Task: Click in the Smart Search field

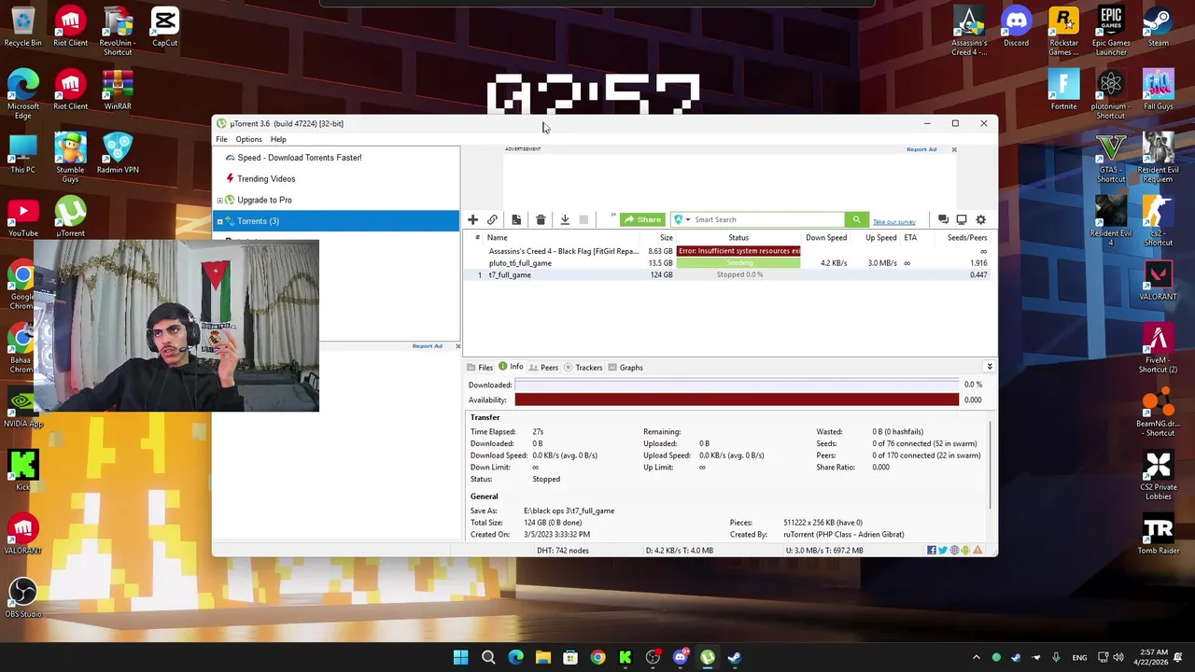Action: [767, 219]
